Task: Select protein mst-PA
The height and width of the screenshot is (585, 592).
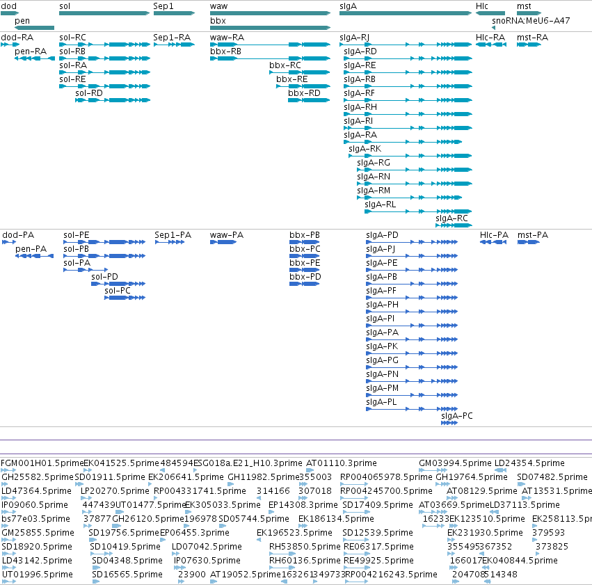Action: (x=529, y=242)
